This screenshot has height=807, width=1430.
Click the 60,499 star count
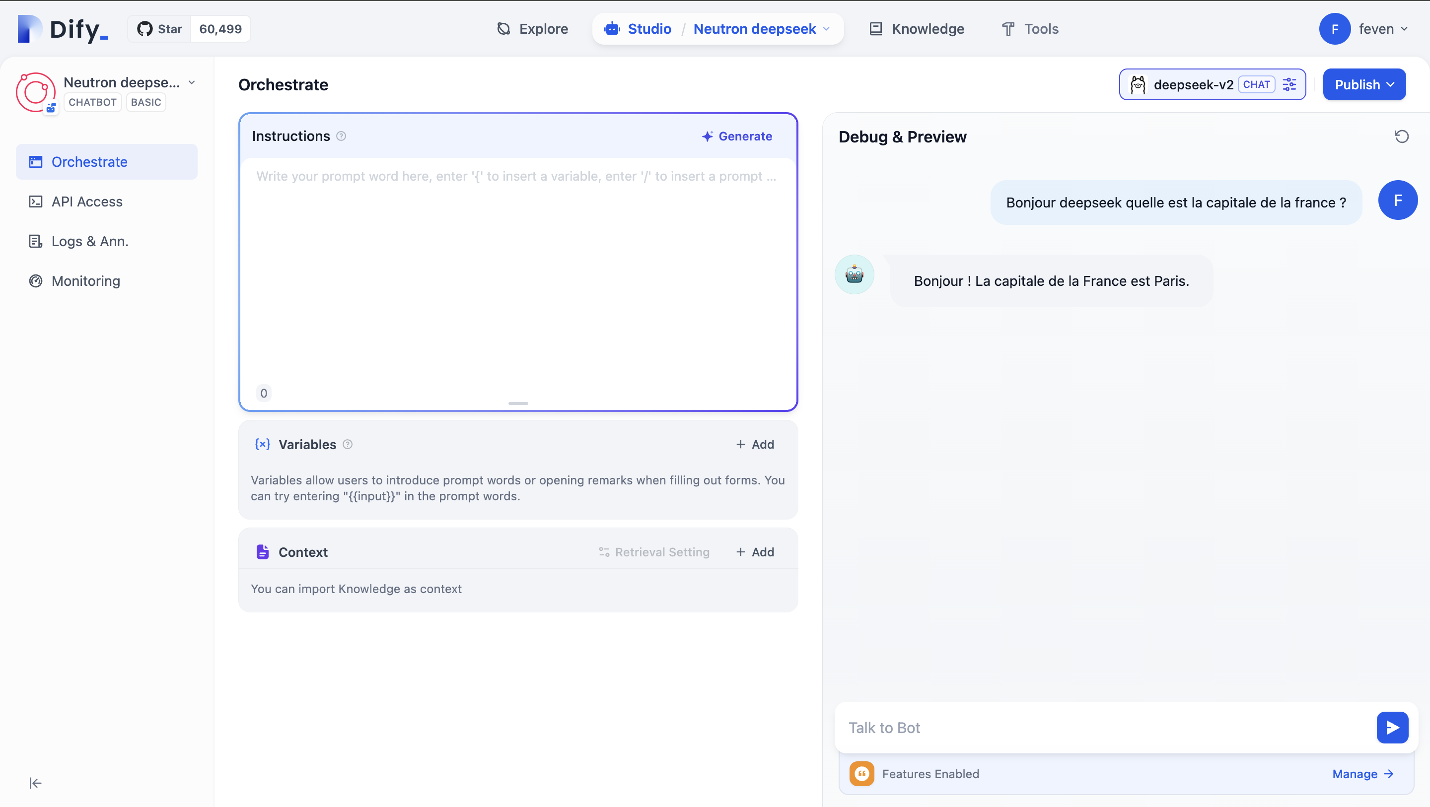220,29
